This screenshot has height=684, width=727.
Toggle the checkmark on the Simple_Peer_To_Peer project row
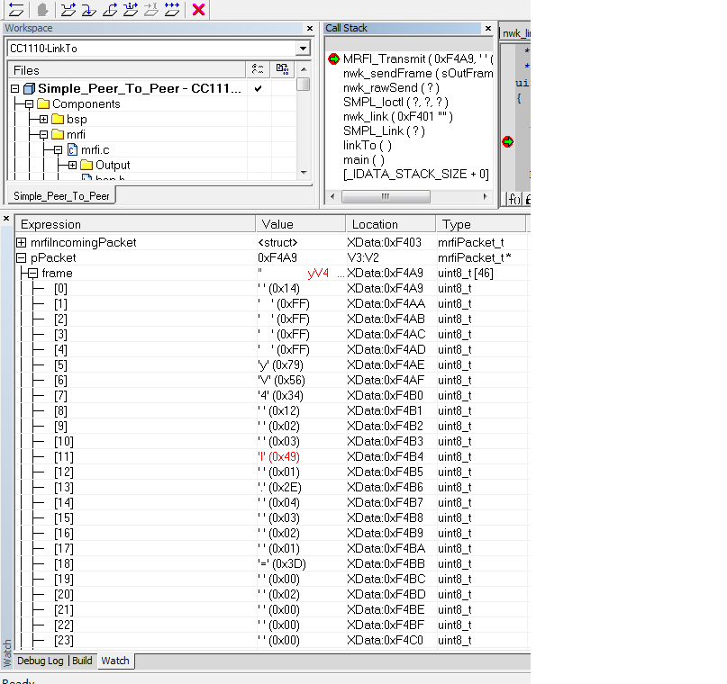258,89
